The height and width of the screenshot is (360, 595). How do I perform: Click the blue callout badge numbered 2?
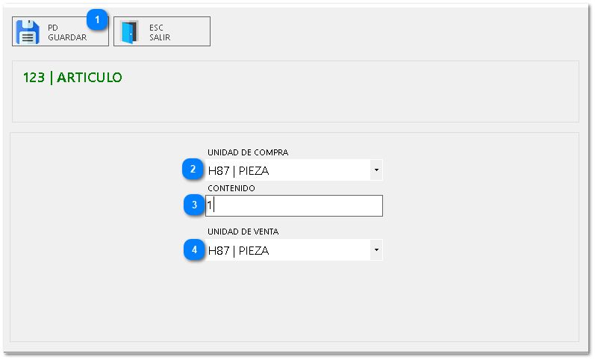click(193, 170)
